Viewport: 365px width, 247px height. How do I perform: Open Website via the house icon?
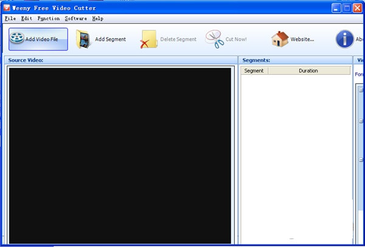tap(280, 39)
